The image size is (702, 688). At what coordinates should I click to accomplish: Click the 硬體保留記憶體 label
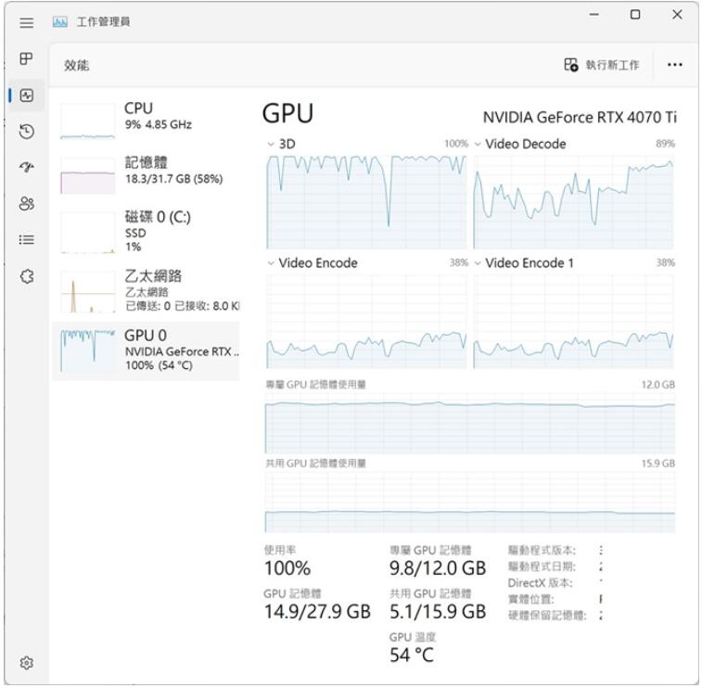[x=547, y=616]
